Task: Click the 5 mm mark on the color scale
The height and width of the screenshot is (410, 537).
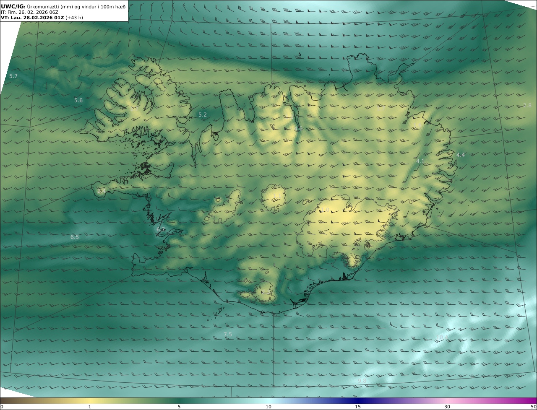Action: click(x=179, y=407)
